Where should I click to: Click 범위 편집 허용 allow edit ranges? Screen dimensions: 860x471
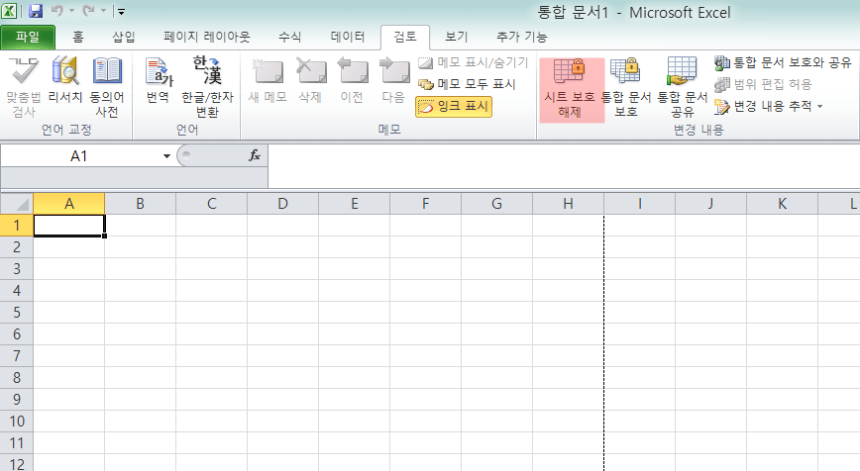pyautogui.click(x=763, y=84)
